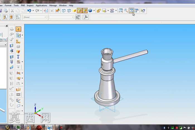This screenshot has width=195, height=130.
Task: Open the Applications menu
Action: pyautogui.click(x=42, y=6)
